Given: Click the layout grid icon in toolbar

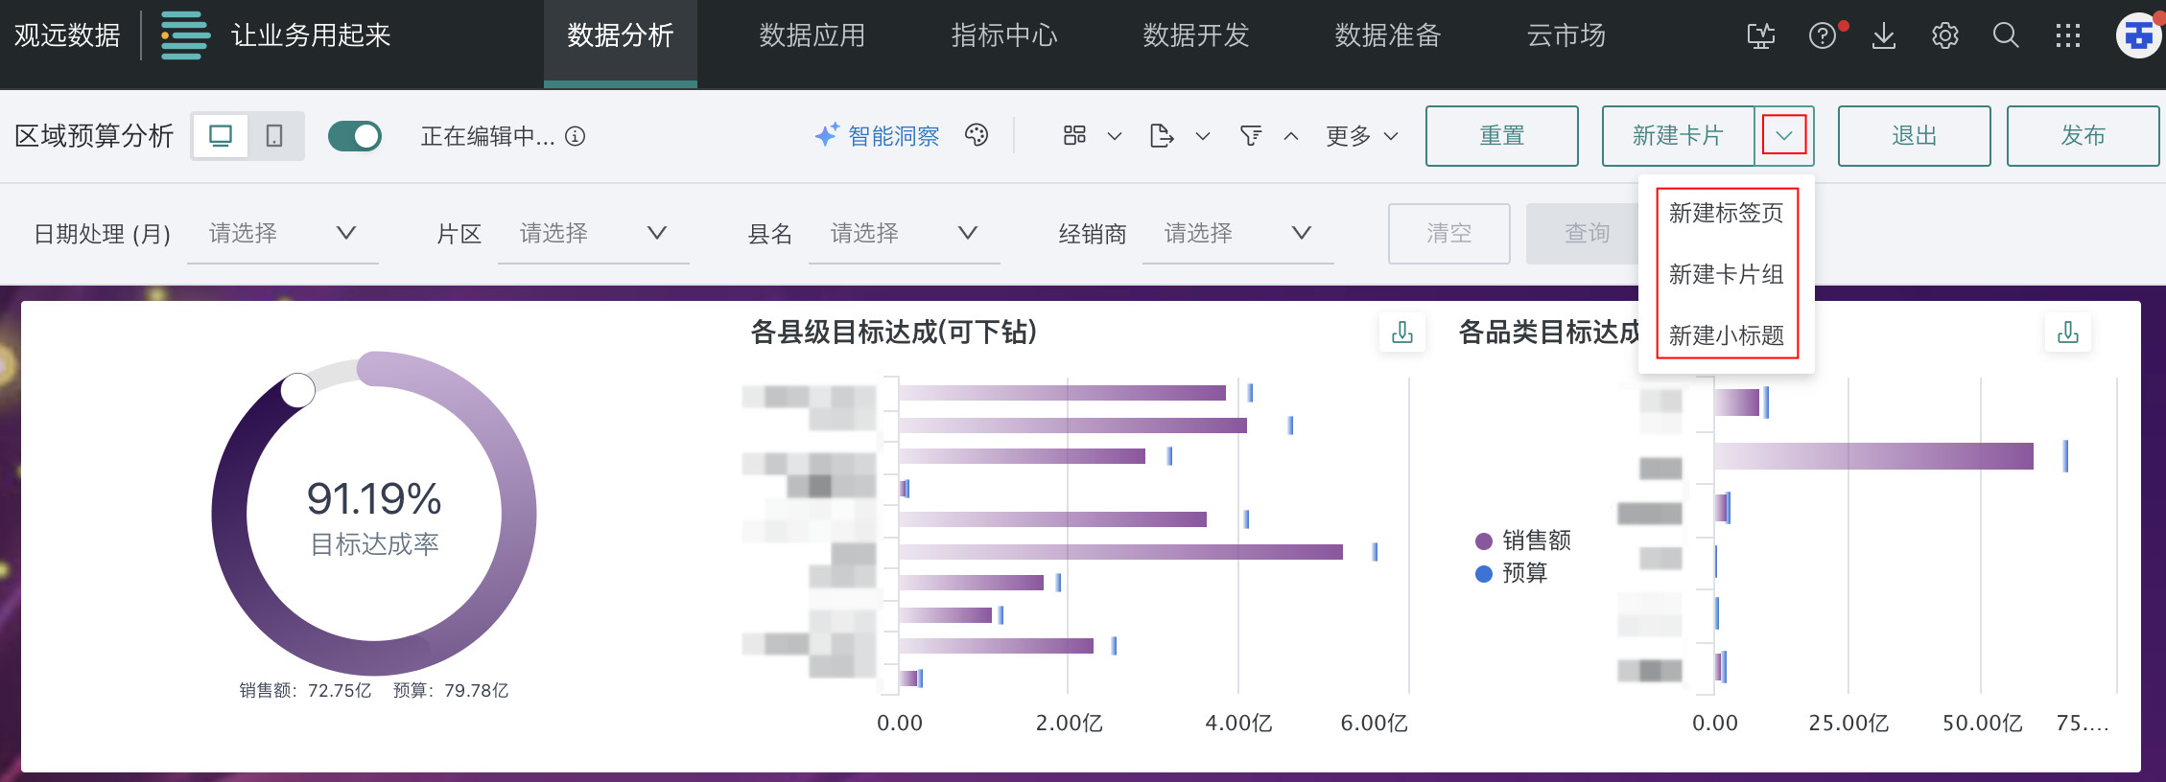Looking at the screenshot, I should [1074, 135].
